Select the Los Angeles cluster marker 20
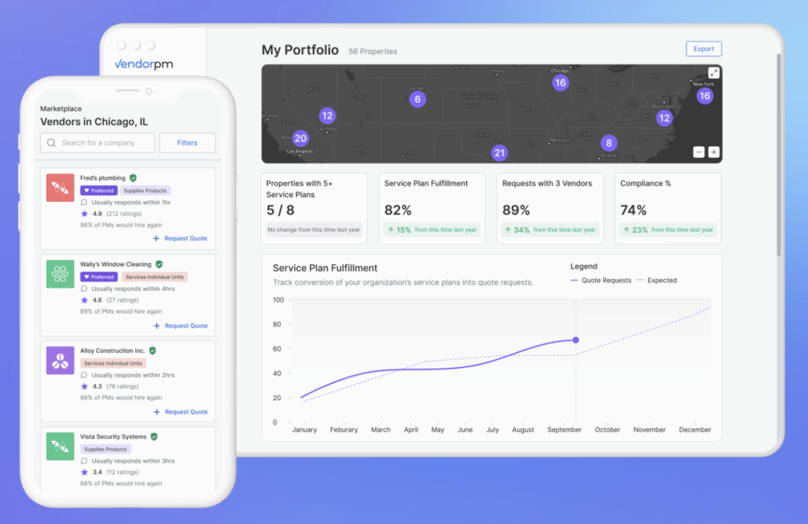Viewport: 808px width, 524px height. pos(300,138)
